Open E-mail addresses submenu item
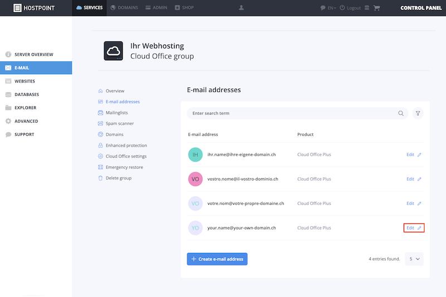Screen dimensions: 446x297 119,102
